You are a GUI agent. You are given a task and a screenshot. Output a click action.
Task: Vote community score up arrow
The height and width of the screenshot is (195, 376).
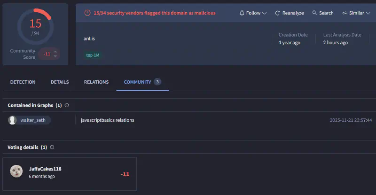pos(55,52)
